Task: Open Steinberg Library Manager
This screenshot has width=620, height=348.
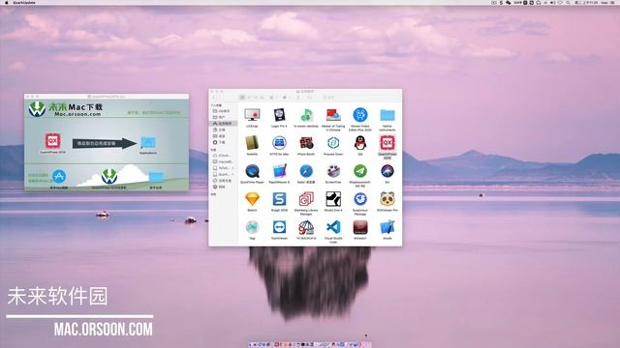Action: point(306,199)
